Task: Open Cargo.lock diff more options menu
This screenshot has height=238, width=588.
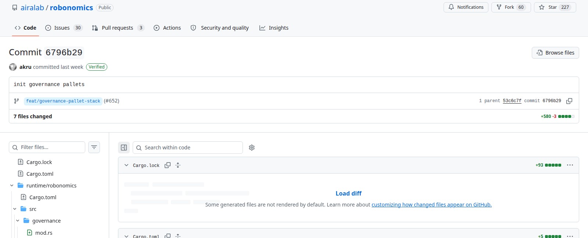Action: coord(570,165)
